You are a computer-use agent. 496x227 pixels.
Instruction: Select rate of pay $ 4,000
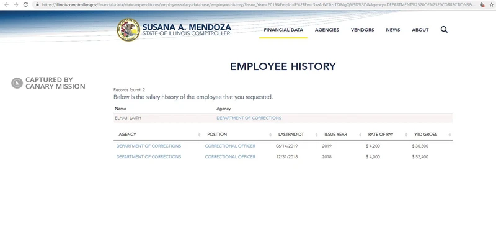[x=373, y=157]
